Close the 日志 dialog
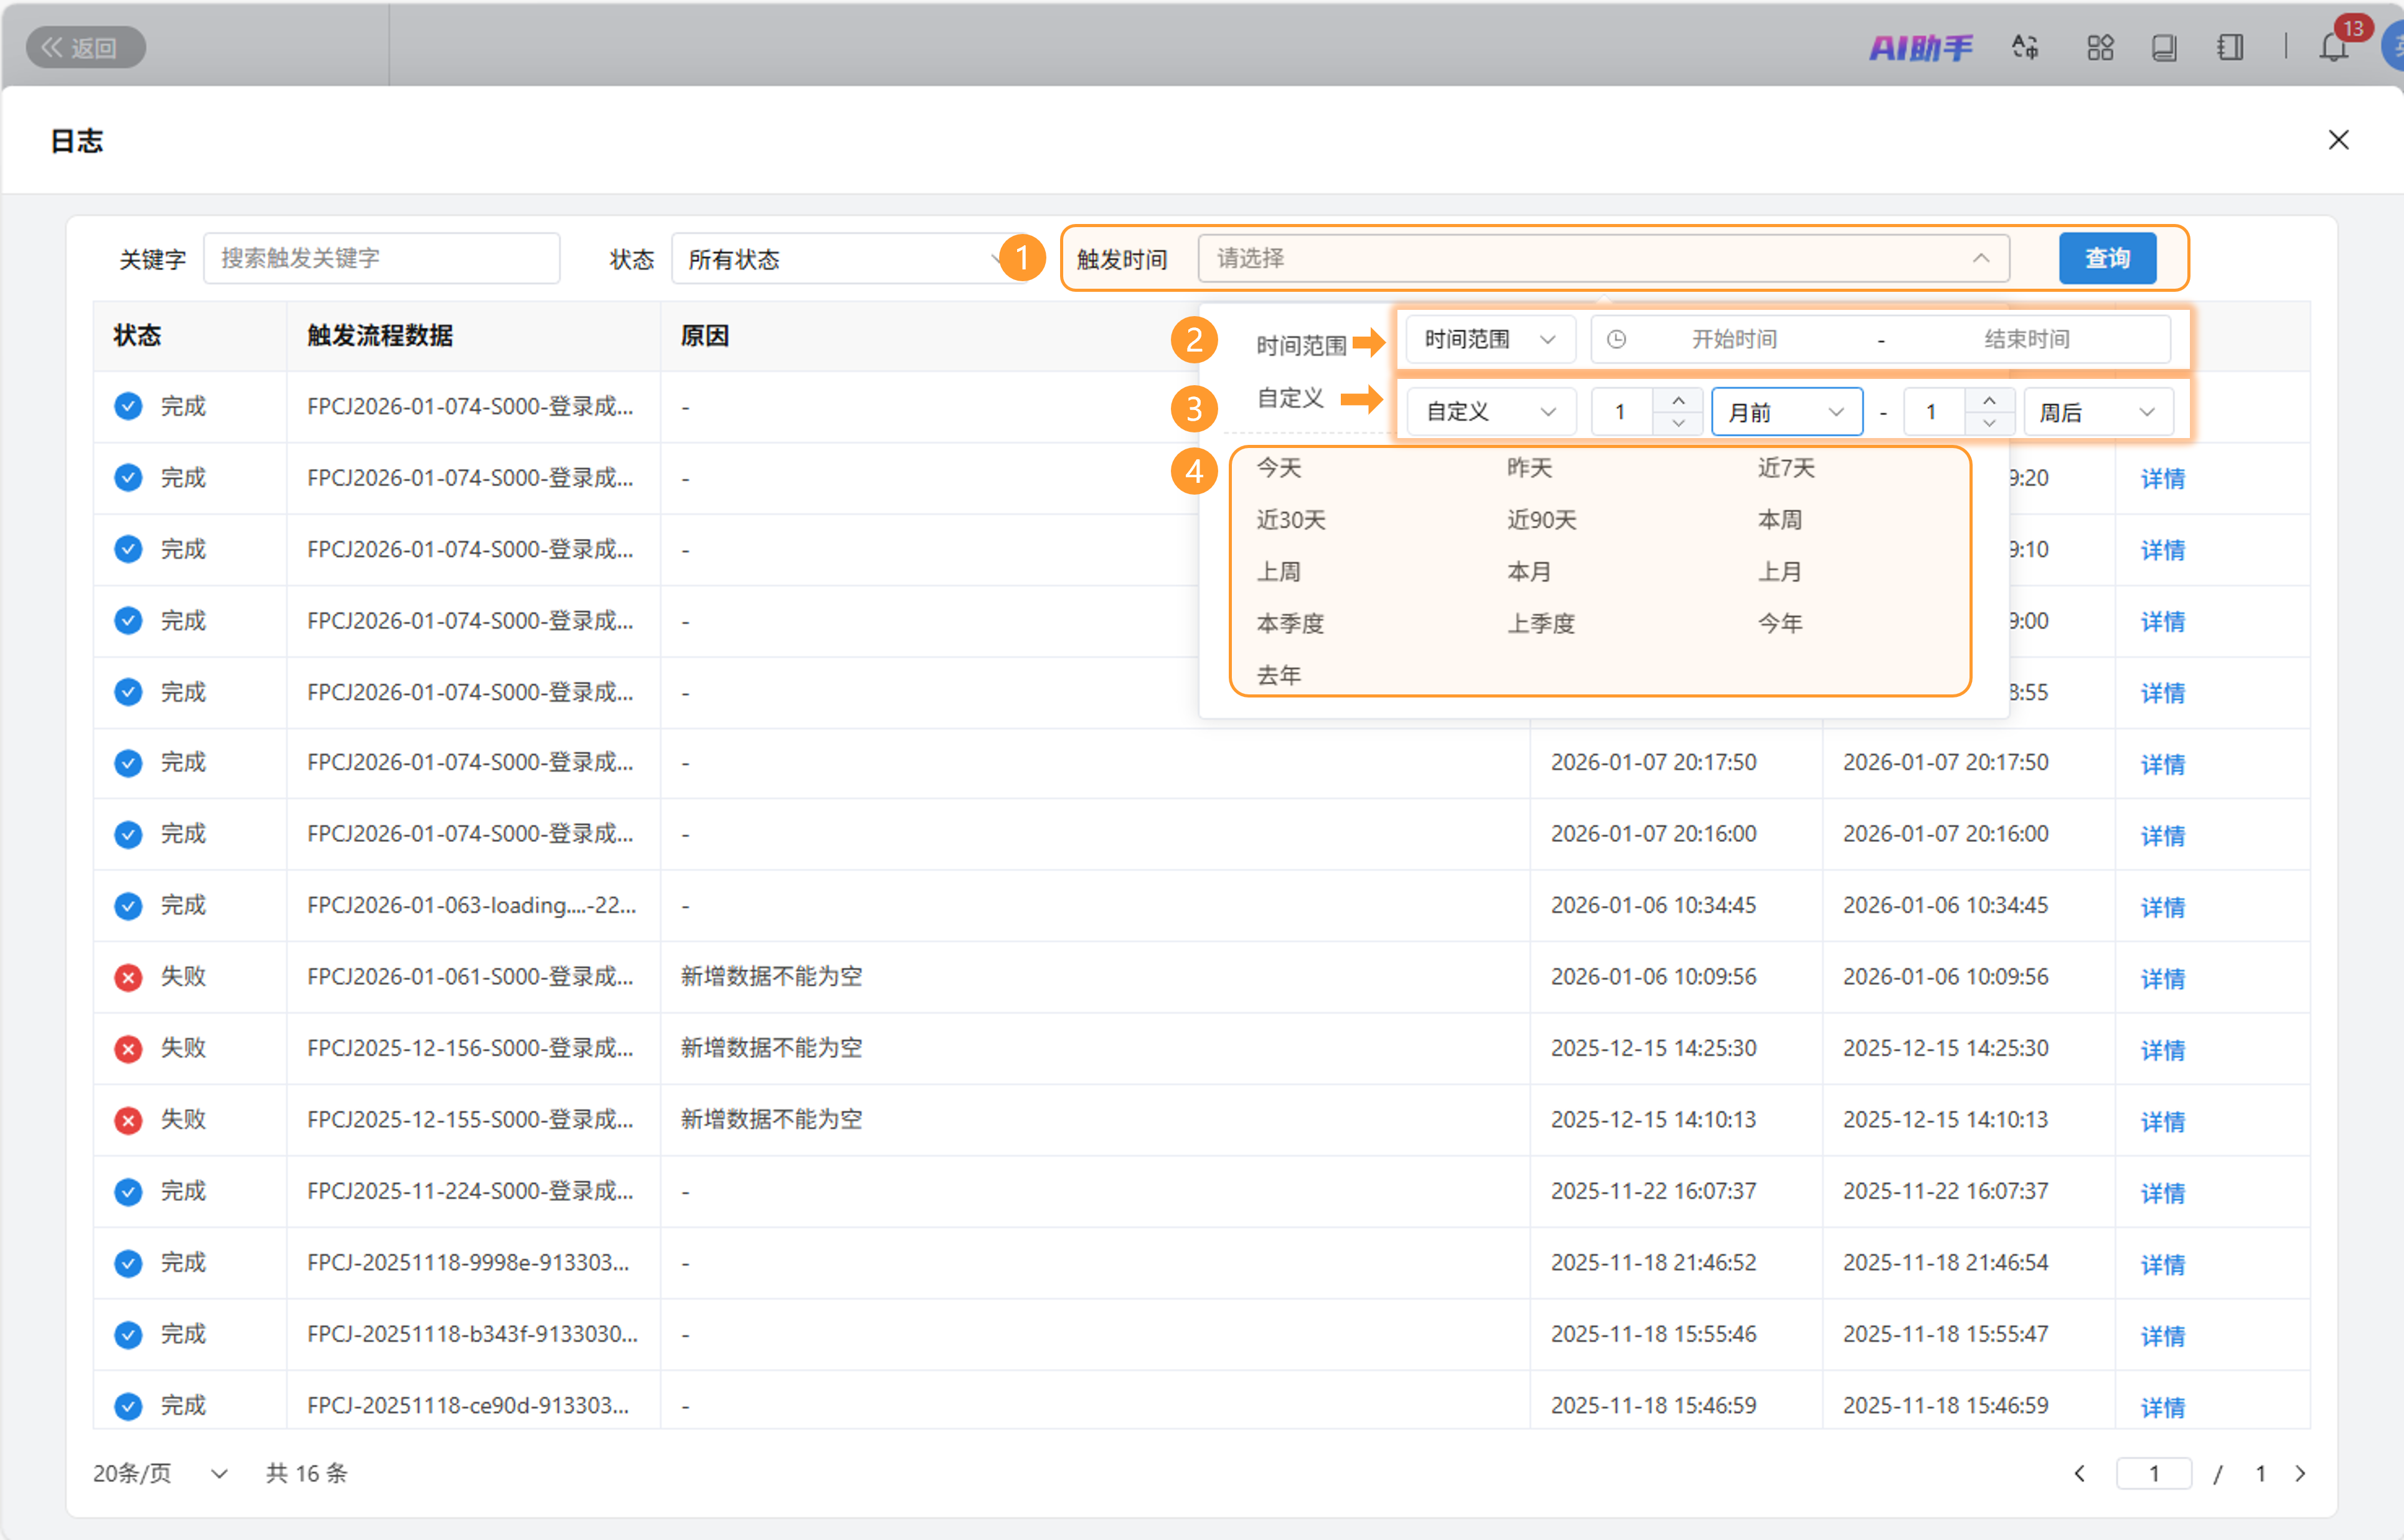2404x1540 pixels. [2338, 140]
